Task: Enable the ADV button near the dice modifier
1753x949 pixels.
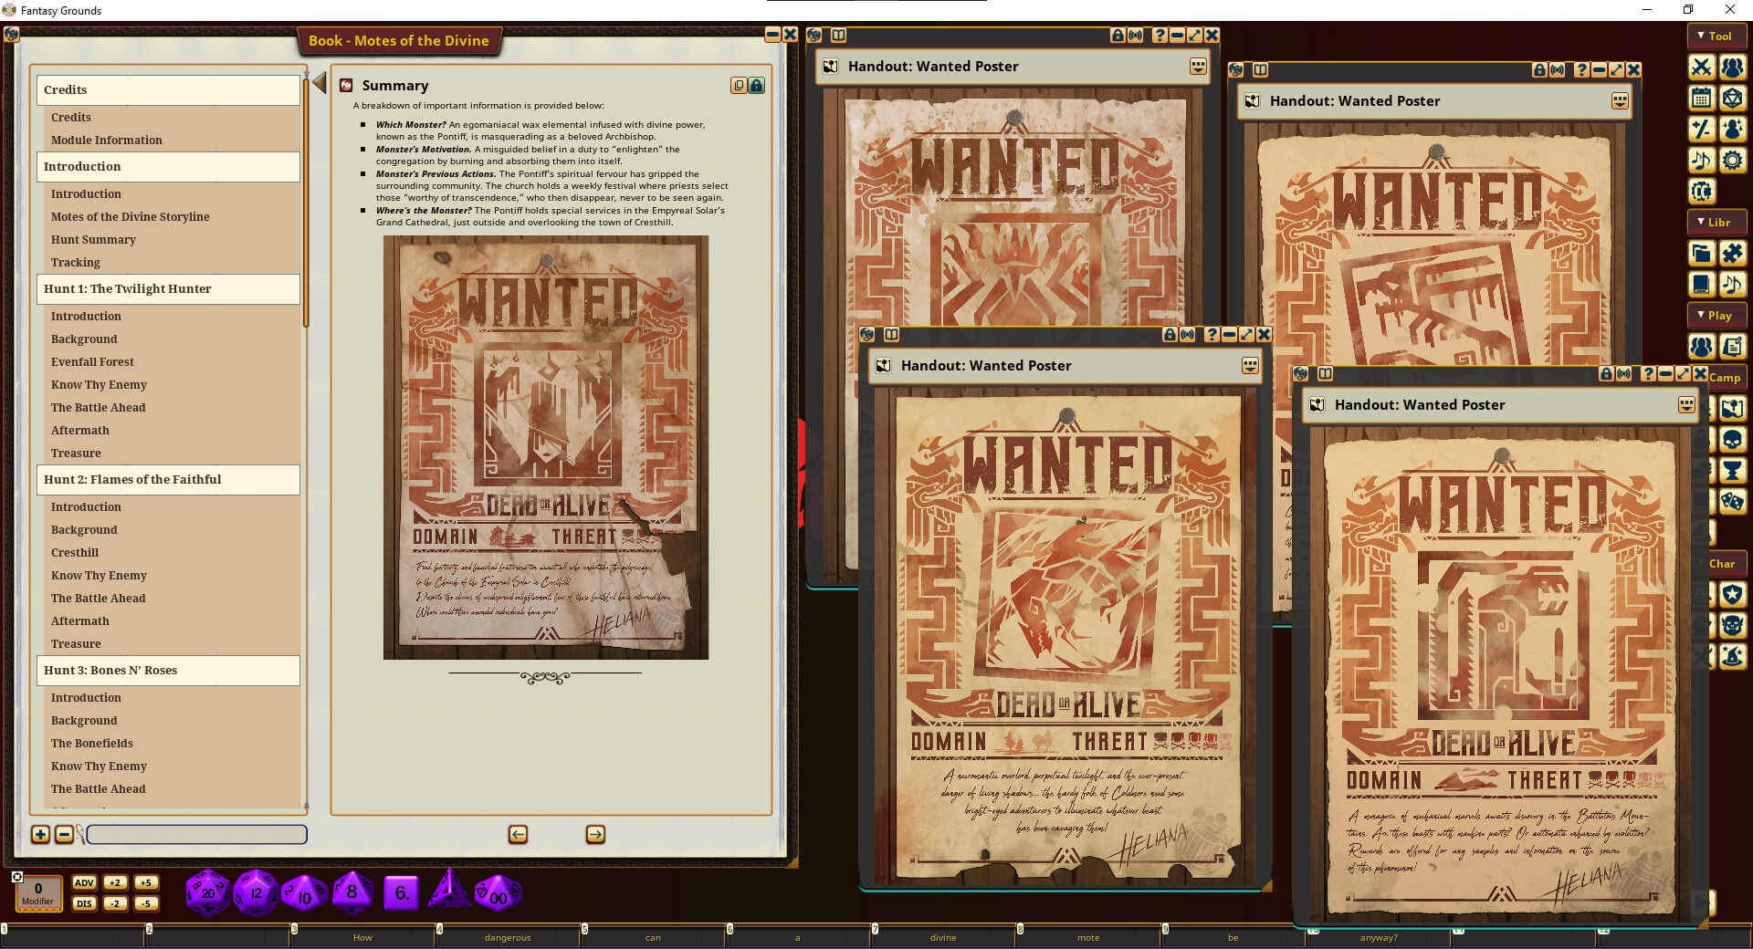Action: [x=84, y=883]
